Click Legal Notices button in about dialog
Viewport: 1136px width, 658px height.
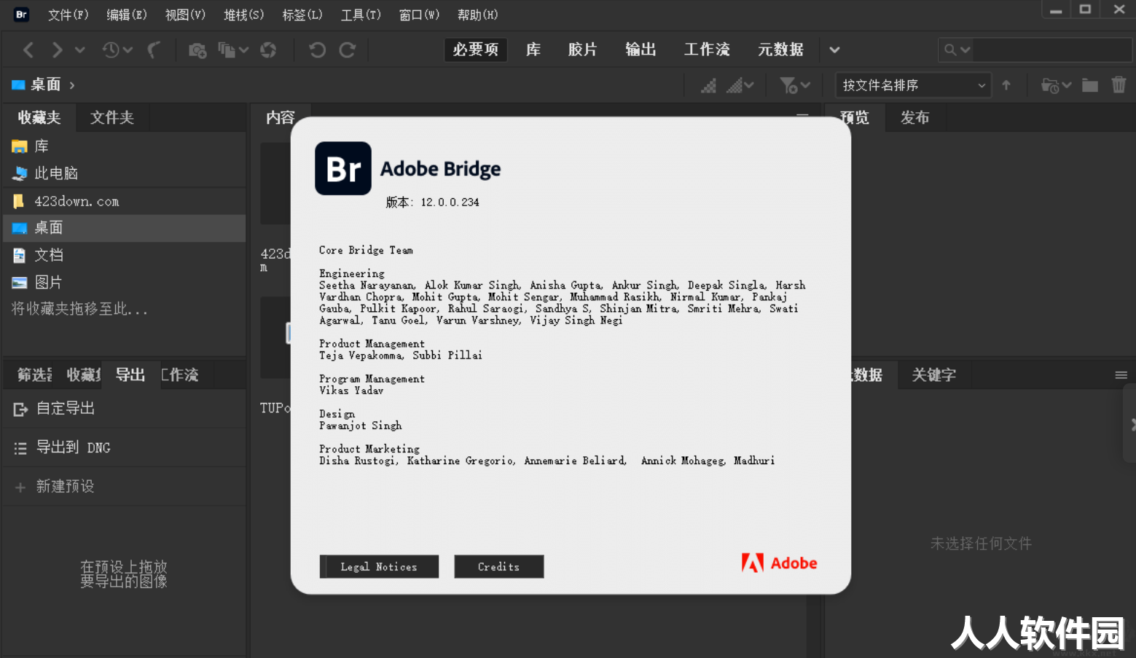pyautogui.click(x=379, y=566)
